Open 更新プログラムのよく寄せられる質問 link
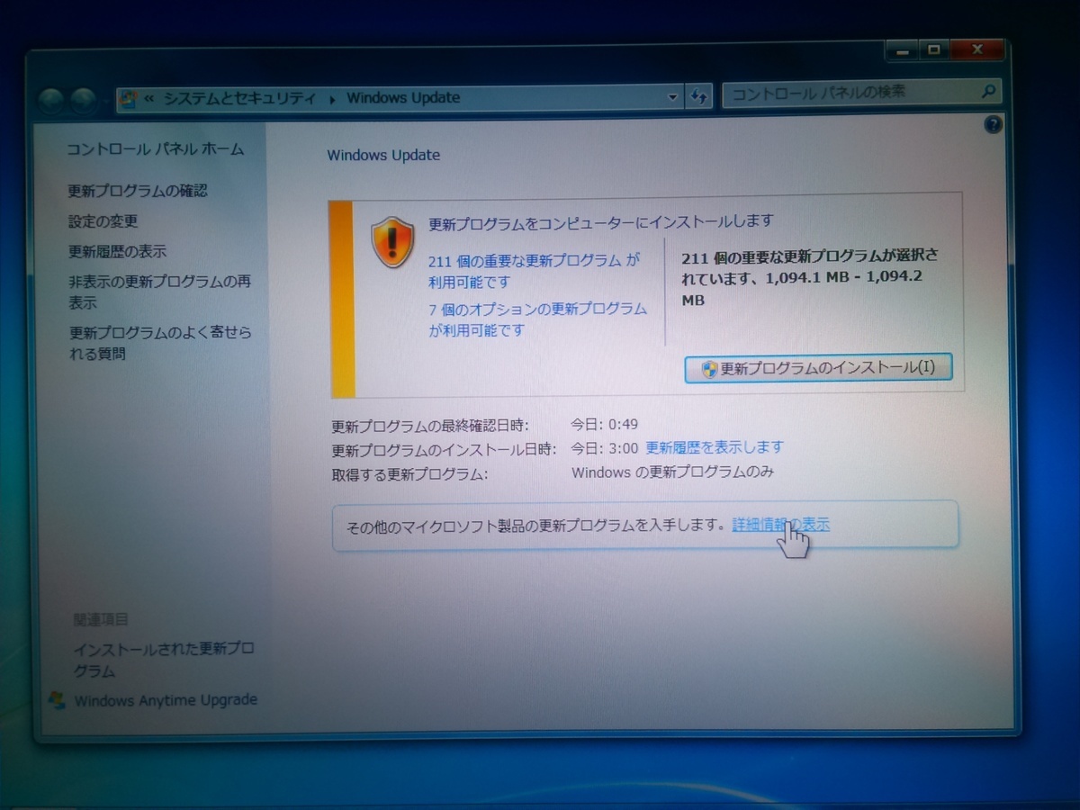Image resolution: width=1080 pixels, height=810 pixels. [x=160, y=343]
